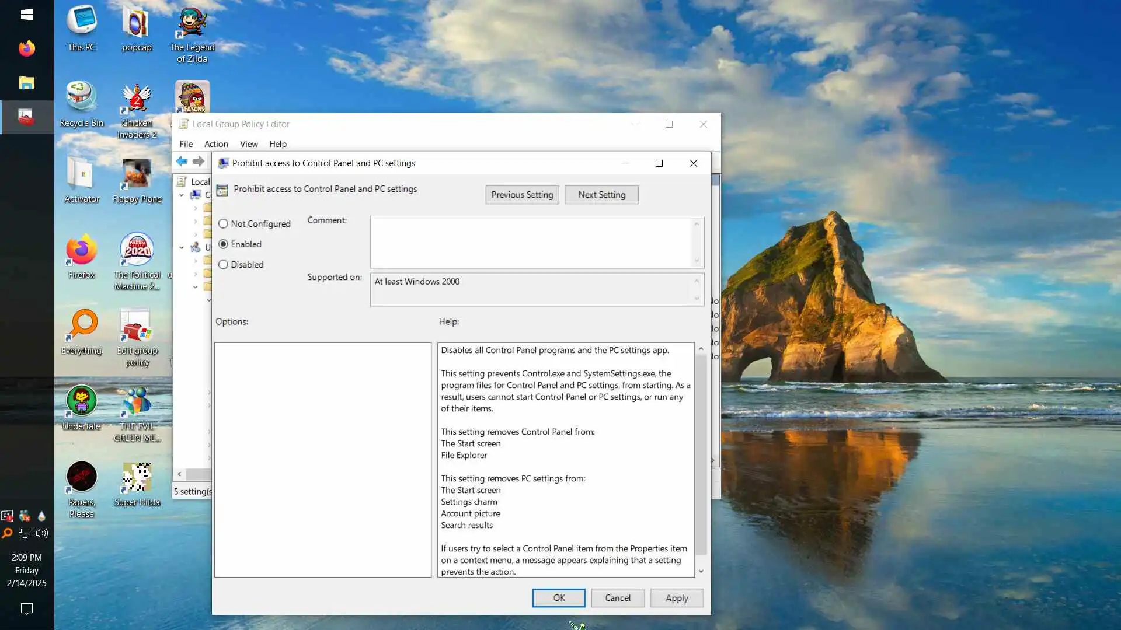
Task: Click the Apply button
Action: [676, 598]
